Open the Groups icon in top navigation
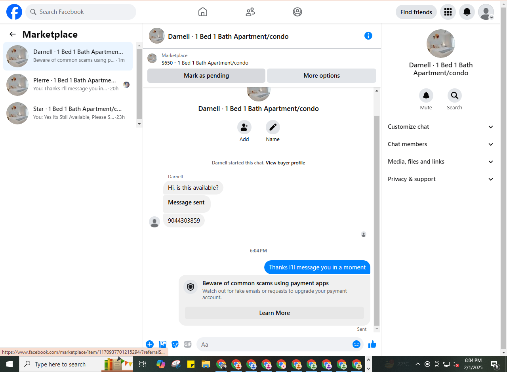This screenshot has height=372, width=507. (x=297, y=12)
